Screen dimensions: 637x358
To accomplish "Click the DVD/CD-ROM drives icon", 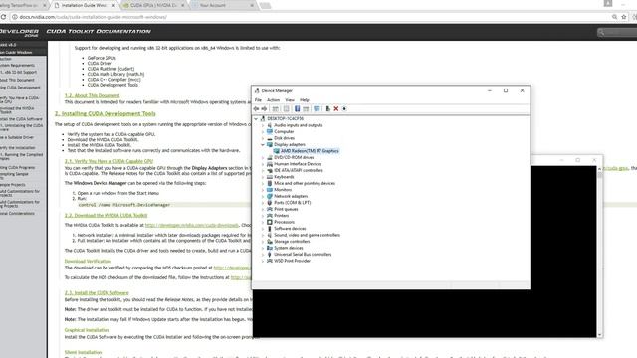I will click(270, 157).
